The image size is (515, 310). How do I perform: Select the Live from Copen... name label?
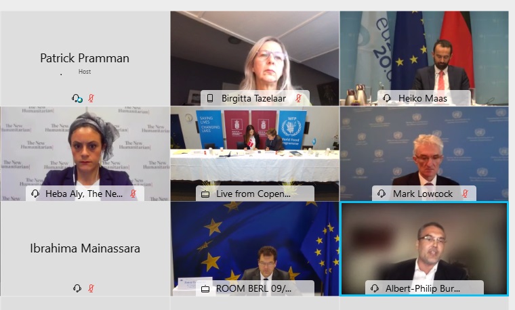click(x=253, y=194)
